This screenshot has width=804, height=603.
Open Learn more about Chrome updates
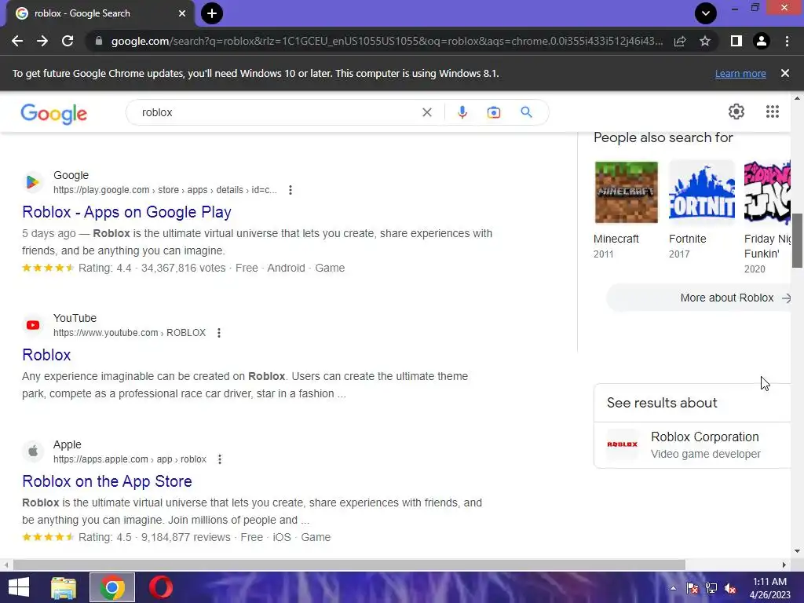coord(740,73)
